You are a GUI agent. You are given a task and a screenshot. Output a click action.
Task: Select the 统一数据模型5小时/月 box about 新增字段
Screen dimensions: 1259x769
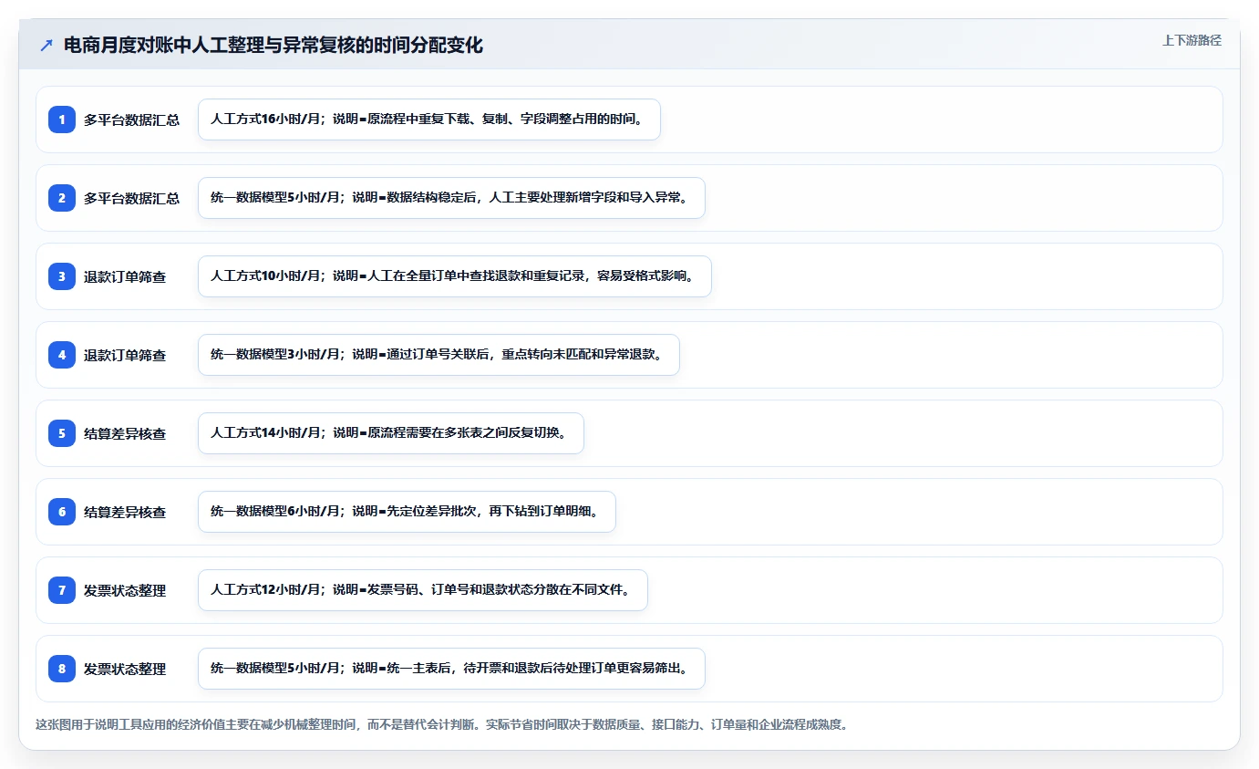pos(451,198)
